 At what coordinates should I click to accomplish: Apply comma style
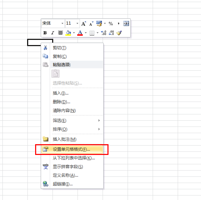tap(119, 24)
